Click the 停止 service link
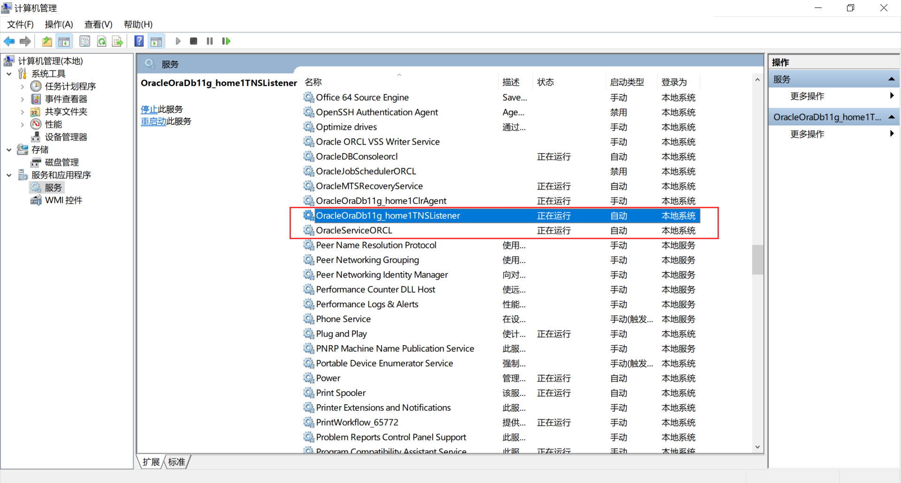Viewport: 901px width, 483px height. (149, 109)
